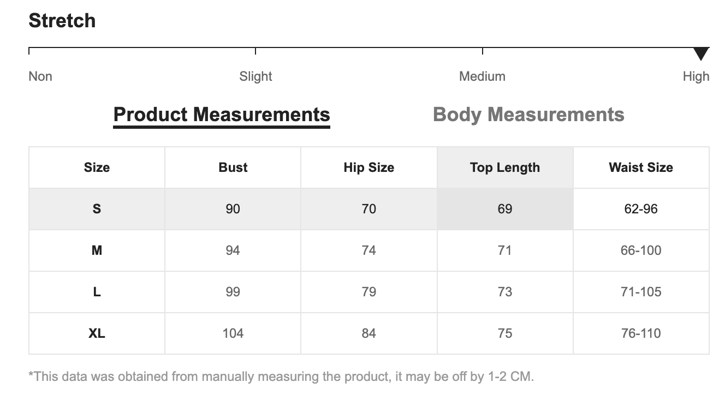Select the M size row label

coord(97,250)
